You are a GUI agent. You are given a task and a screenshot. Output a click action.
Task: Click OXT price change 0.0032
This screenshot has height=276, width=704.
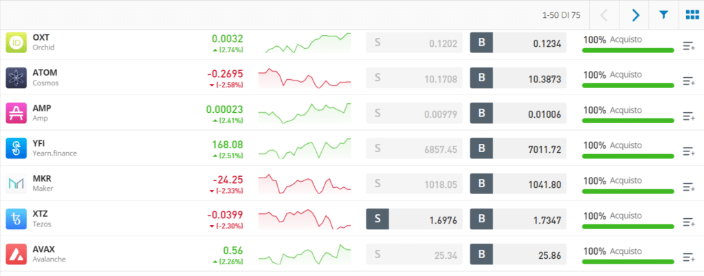pyautogui.click(x=228, y=39)
